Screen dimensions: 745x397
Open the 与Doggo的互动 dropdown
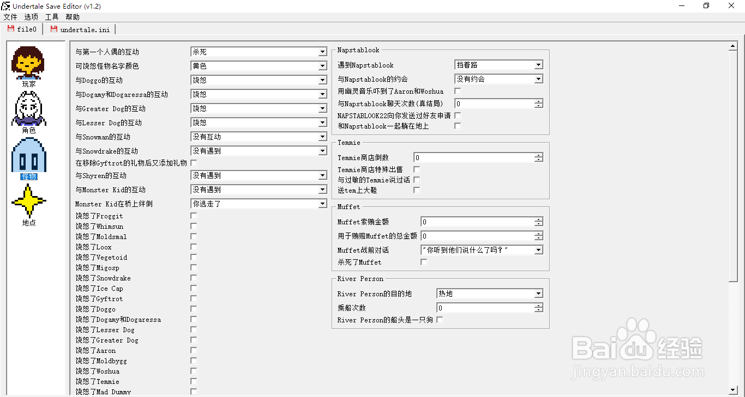click(321, 80)
